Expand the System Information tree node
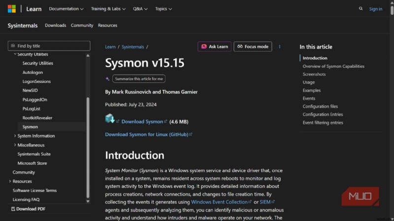 pos(15,136)
